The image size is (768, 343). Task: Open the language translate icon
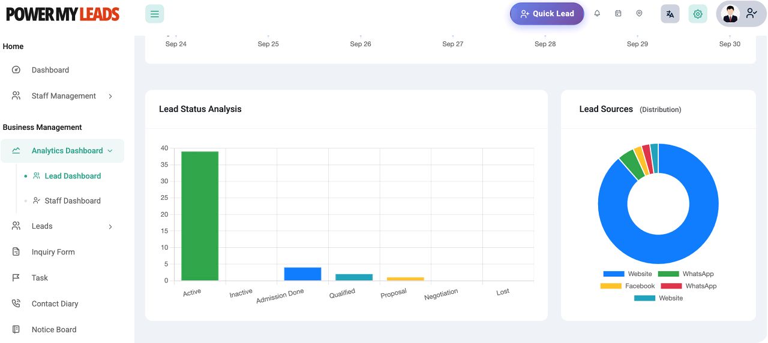coord(670,14)
